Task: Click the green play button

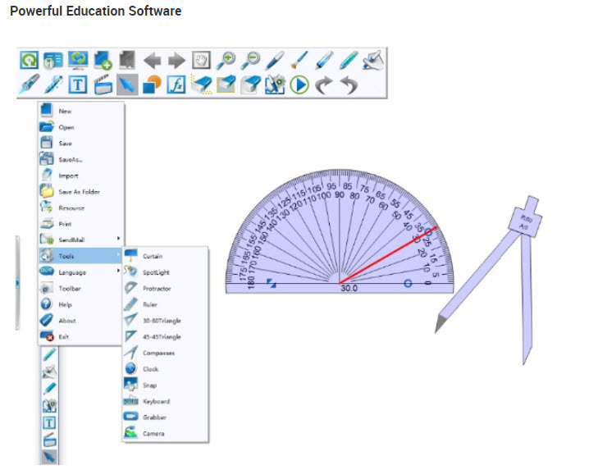Action: click(299, 84)
